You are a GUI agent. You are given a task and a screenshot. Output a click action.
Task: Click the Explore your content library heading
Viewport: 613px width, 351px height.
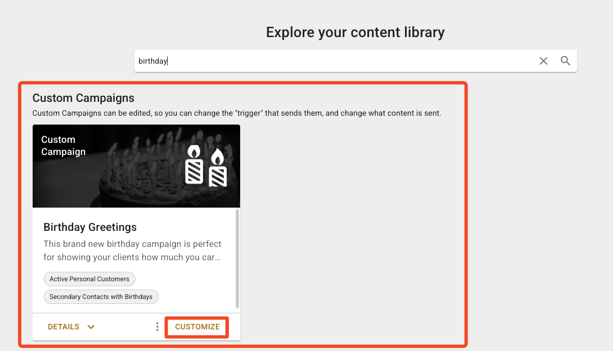355,32
